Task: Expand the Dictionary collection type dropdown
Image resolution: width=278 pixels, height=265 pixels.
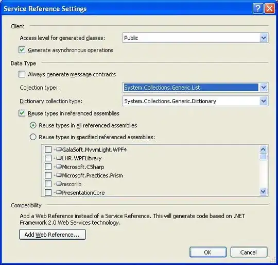Action: pos(264,101)
